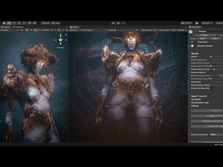Open the Scene panel options menu
The image size is (223, 167).
tap(66, 27)
